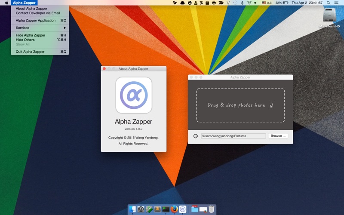
Task: Click the Copyright © 2015 Wang Yandong text
Action: tap(133, 138)
